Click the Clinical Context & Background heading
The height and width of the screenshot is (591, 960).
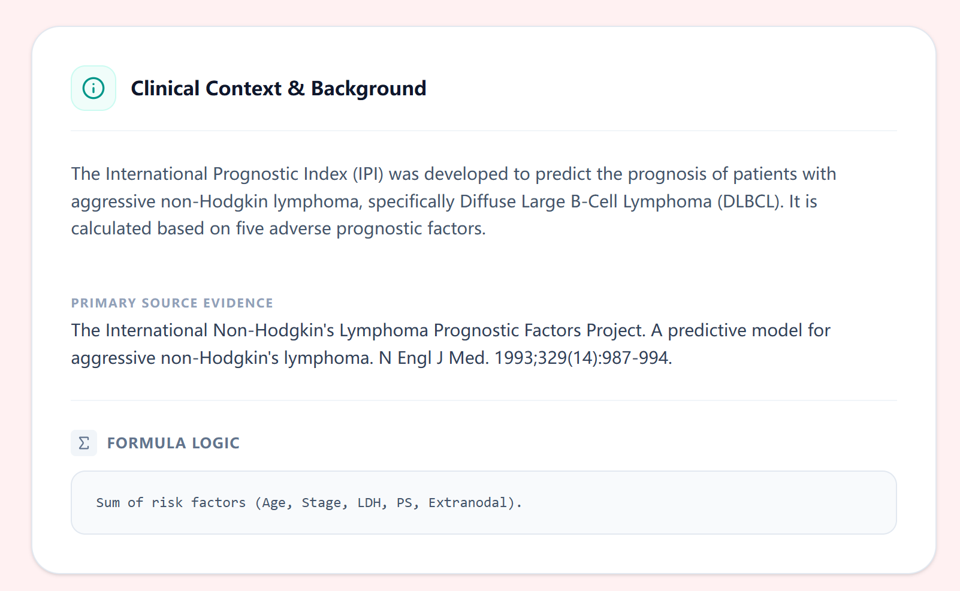click(278, 88)
